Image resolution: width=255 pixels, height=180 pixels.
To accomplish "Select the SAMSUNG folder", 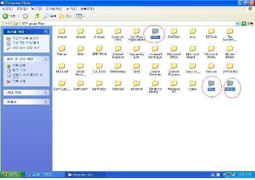I will coord(230,68).
